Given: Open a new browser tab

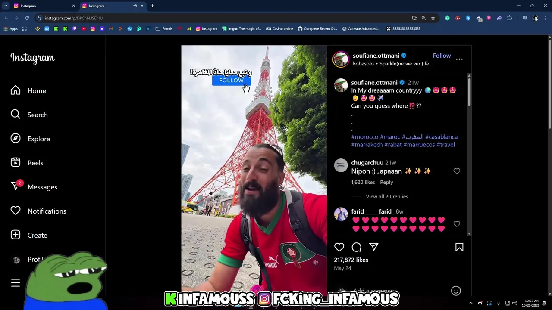Looking at the screenshot, I should tap(152, 6).
